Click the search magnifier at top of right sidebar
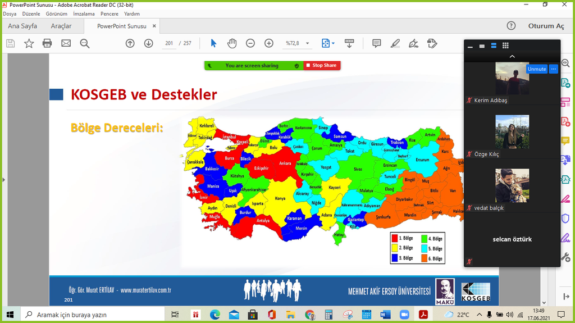575x323 pixels. pyautogui.click(x=566, y=63)
